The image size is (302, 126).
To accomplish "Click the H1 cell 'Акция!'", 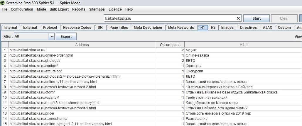I will 243,50.
